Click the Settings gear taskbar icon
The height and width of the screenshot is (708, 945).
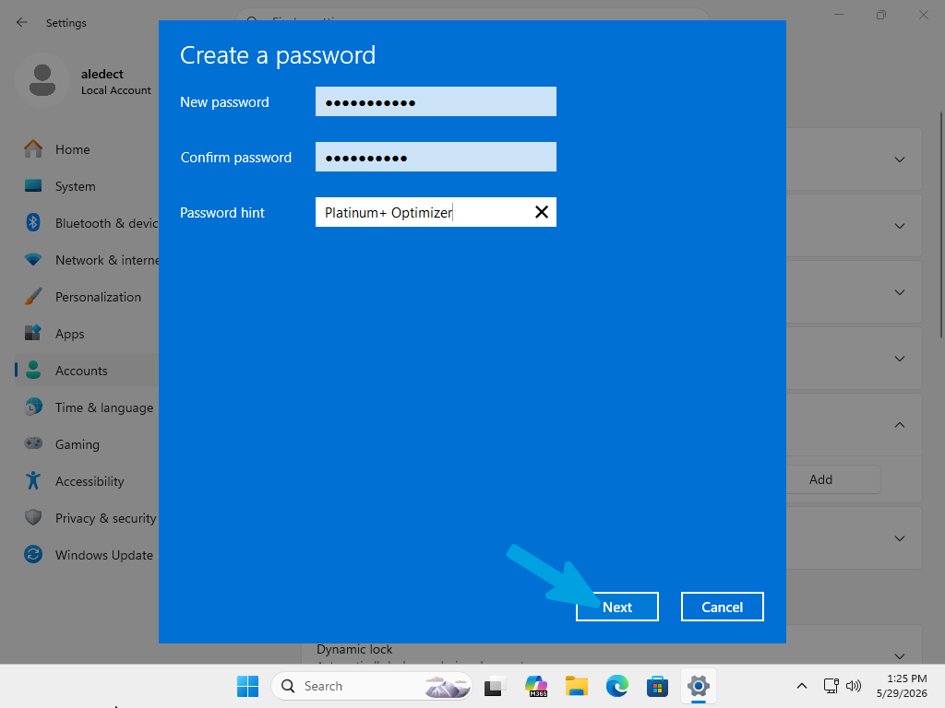pyautogui.click(x=698, y=686)
